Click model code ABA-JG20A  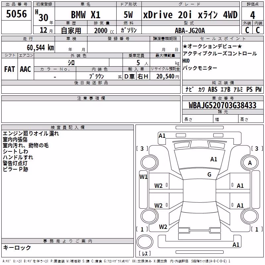tap(190, 30)
